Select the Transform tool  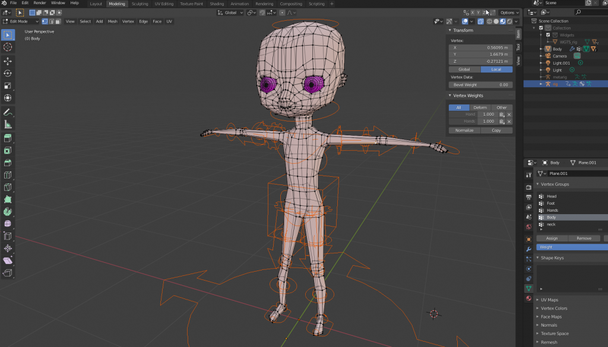(x=8, y=98)
